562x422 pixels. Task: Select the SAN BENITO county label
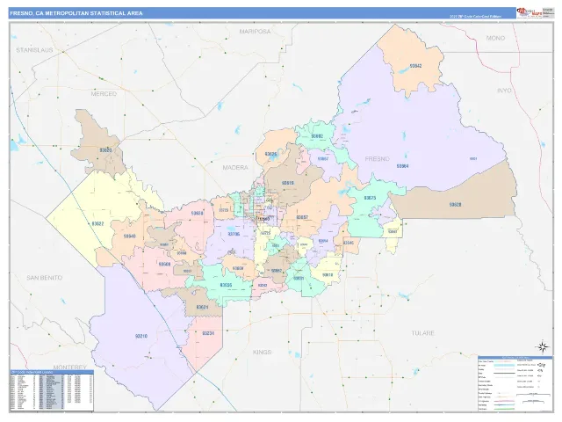point(45,278)
